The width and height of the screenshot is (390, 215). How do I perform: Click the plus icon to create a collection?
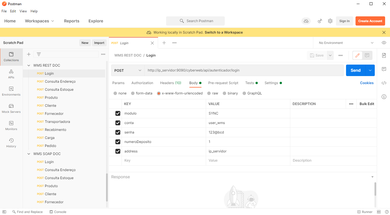pyautogui.click(x=29, y=54)
